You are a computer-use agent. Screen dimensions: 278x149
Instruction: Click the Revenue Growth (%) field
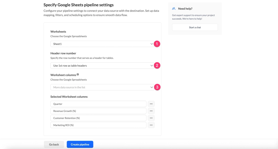coord(98,111)
